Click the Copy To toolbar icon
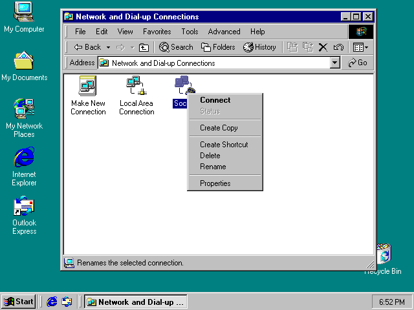The height and width of the screenshot is (310, 414). pos(308,47)
